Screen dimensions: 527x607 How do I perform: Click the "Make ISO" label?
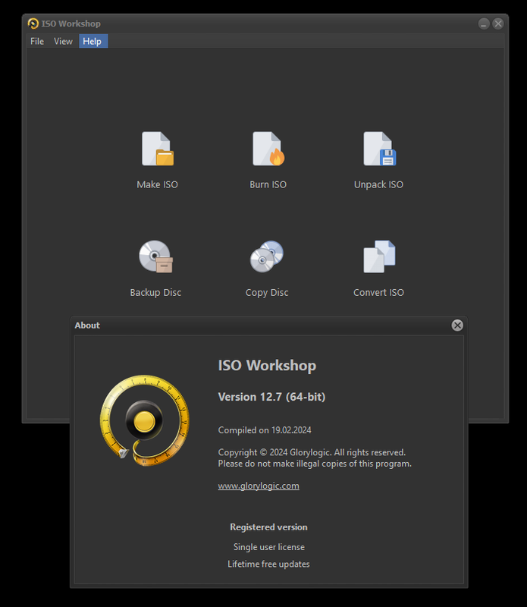(x=158, y=184)
